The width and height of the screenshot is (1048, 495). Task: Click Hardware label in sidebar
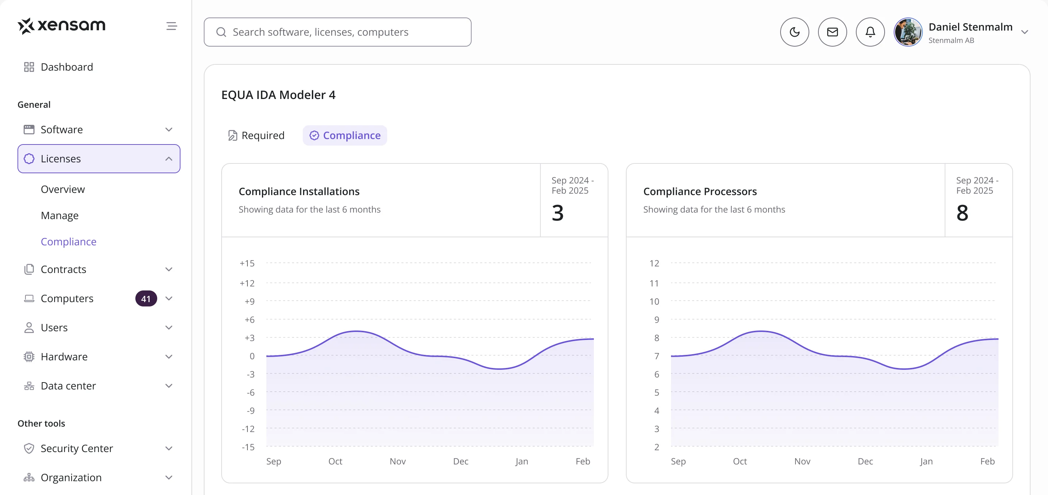(x=64, y=357)
